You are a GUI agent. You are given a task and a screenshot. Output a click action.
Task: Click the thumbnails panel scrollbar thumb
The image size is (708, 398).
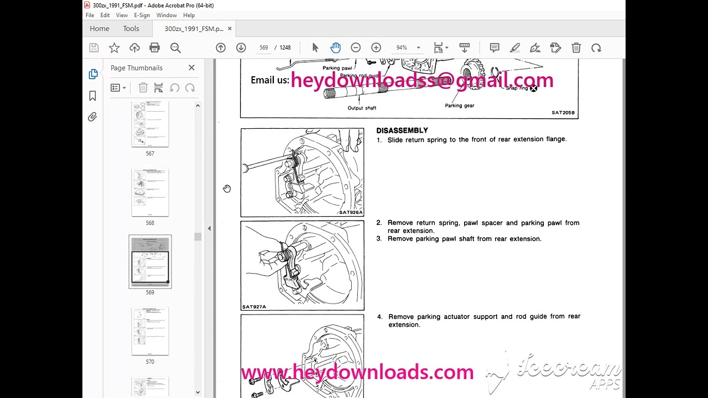click(197, 237)
